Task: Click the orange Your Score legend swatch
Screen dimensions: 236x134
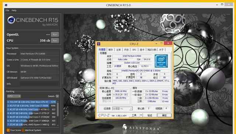Action: (x=8, y=130)
